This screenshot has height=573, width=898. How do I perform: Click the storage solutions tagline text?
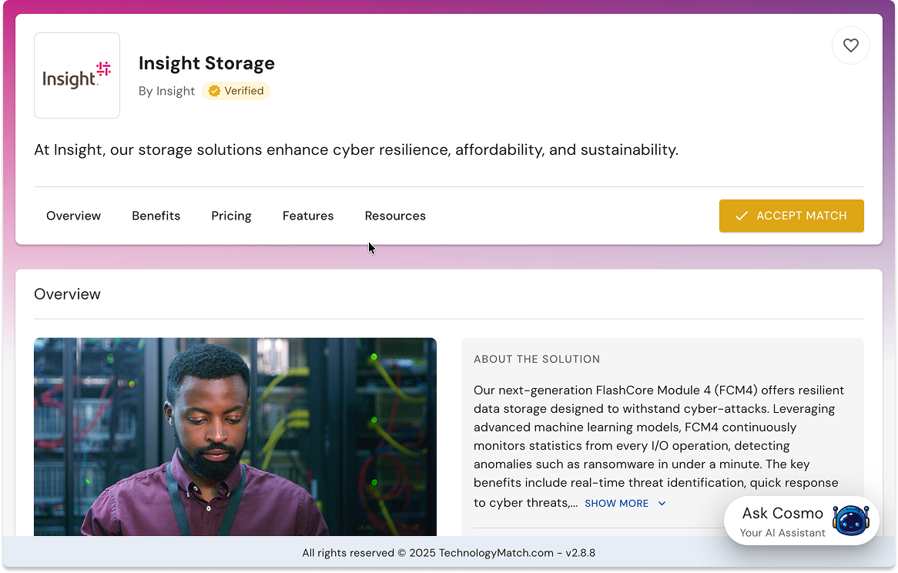coord(357,150)
